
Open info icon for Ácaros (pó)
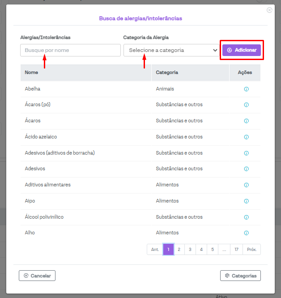point(246,105)
